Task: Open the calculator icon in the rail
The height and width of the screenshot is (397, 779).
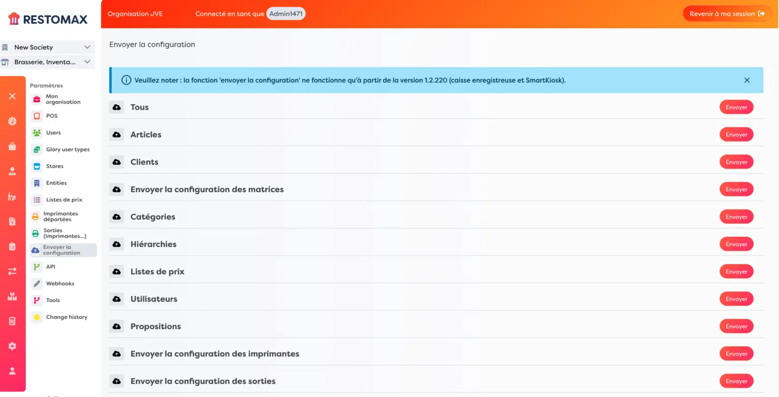Action: [12, 321]
